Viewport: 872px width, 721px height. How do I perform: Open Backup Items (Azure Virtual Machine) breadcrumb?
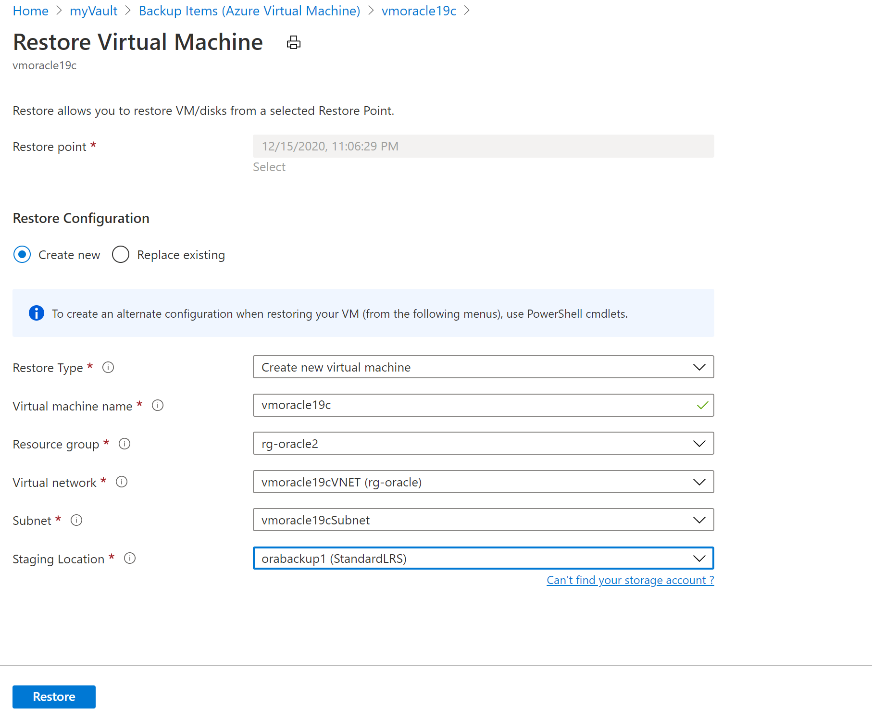249,11
